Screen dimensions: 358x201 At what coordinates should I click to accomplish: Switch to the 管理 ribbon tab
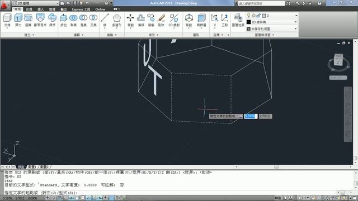52,9
